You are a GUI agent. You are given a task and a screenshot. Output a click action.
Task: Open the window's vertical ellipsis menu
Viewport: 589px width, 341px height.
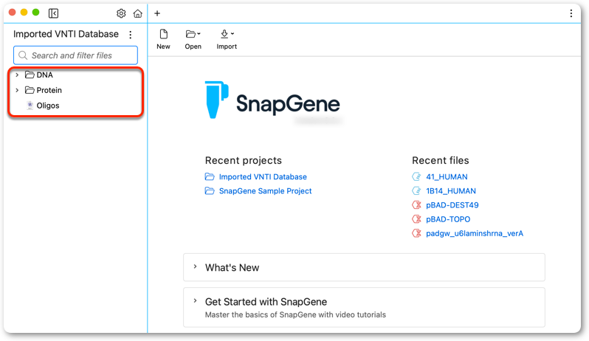tap(571, 13)
